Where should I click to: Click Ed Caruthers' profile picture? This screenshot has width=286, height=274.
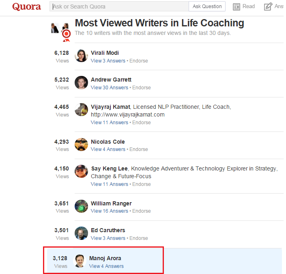point(82,233)
